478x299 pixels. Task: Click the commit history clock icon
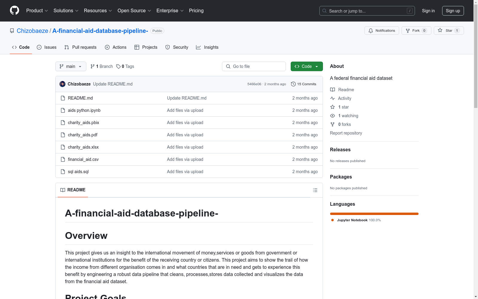pos(293,84)
